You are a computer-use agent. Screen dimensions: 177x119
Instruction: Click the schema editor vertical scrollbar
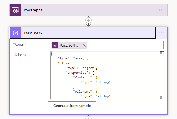click(161, 75)
